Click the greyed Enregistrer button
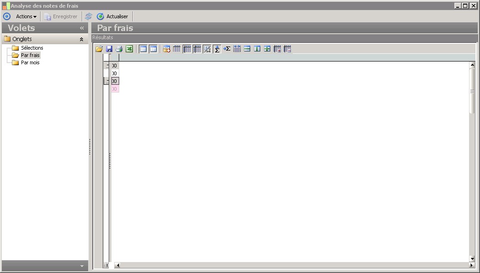This screenshot has height=273, width=480. click(61, 16)
